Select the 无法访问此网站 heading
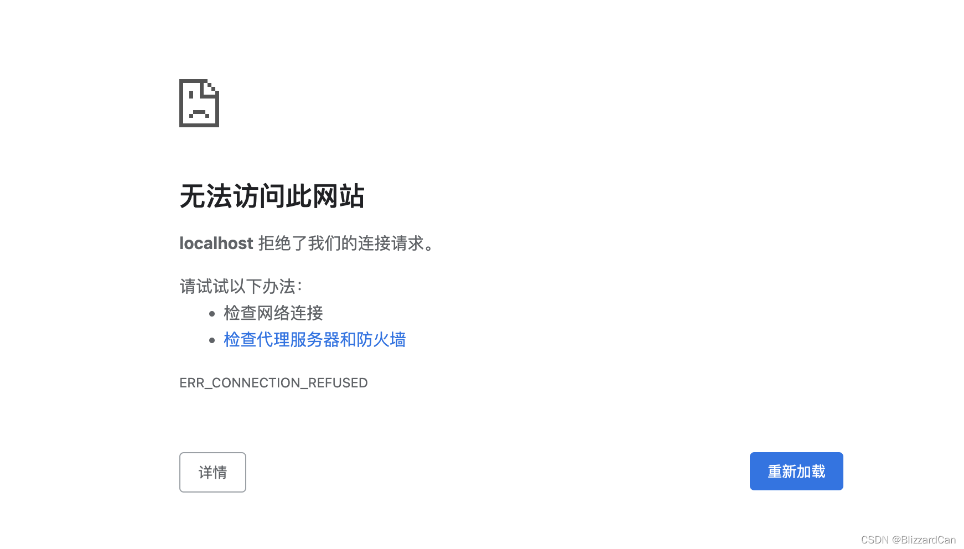The image size is (964, 549). point(272,196)
